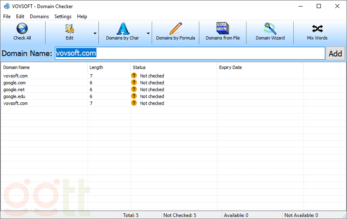The width and height of the screenshot is (347, 219).
Task: Click Not checked status of google.edu
Action: coord(152,96)
